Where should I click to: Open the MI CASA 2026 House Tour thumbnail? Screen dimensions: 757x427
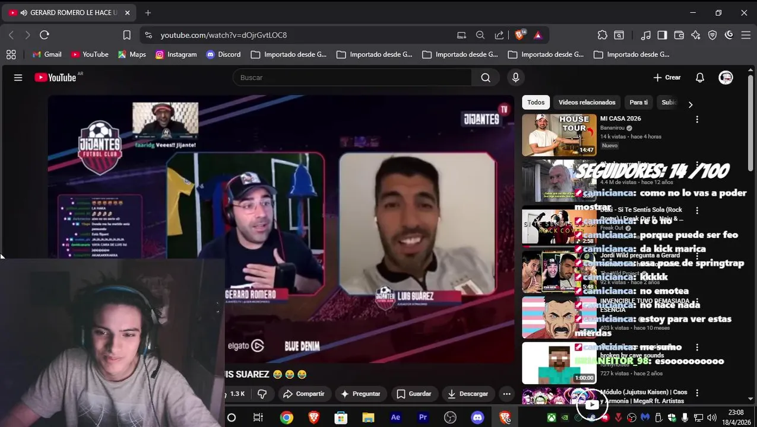tap(559, 135)
